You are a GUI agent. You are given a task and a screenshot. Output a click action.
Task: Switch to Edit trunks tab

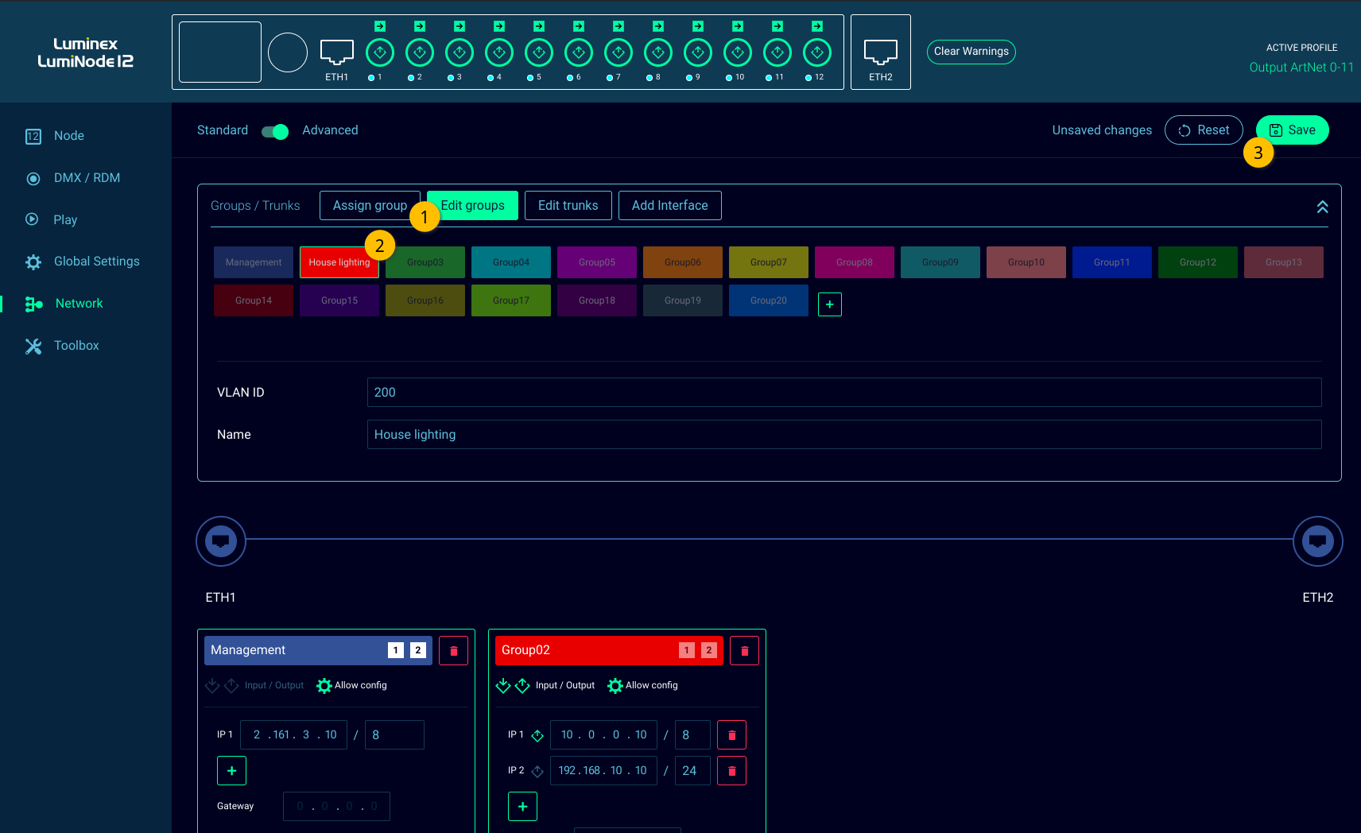pos(568,206)
